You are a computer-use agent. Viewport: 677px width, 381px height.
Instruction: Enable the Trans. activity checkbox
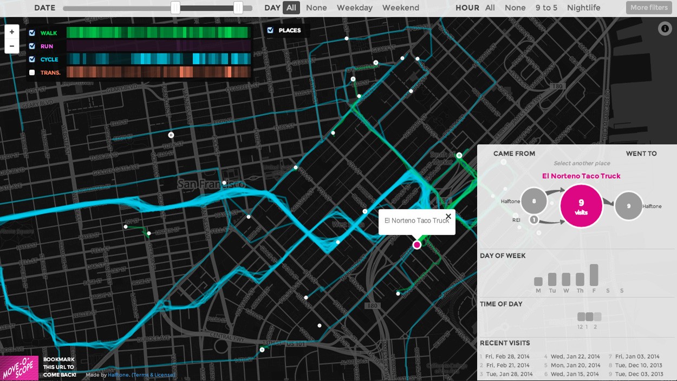[x=32, y=72]
